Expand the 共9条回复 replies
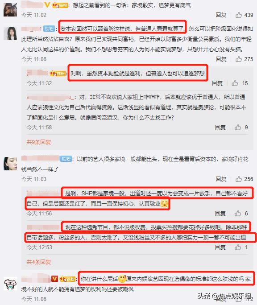Image resolution: width=257 pixels, height=305 pixels. [x=38, y=142]
